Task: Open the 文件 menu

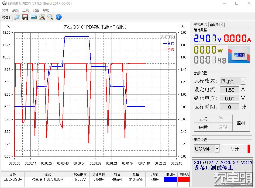Action: (5, 10)
